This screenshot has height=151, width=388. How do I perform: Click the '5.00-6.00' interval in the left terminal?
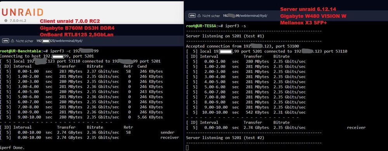pyautogui.click(x=28, y=97)
